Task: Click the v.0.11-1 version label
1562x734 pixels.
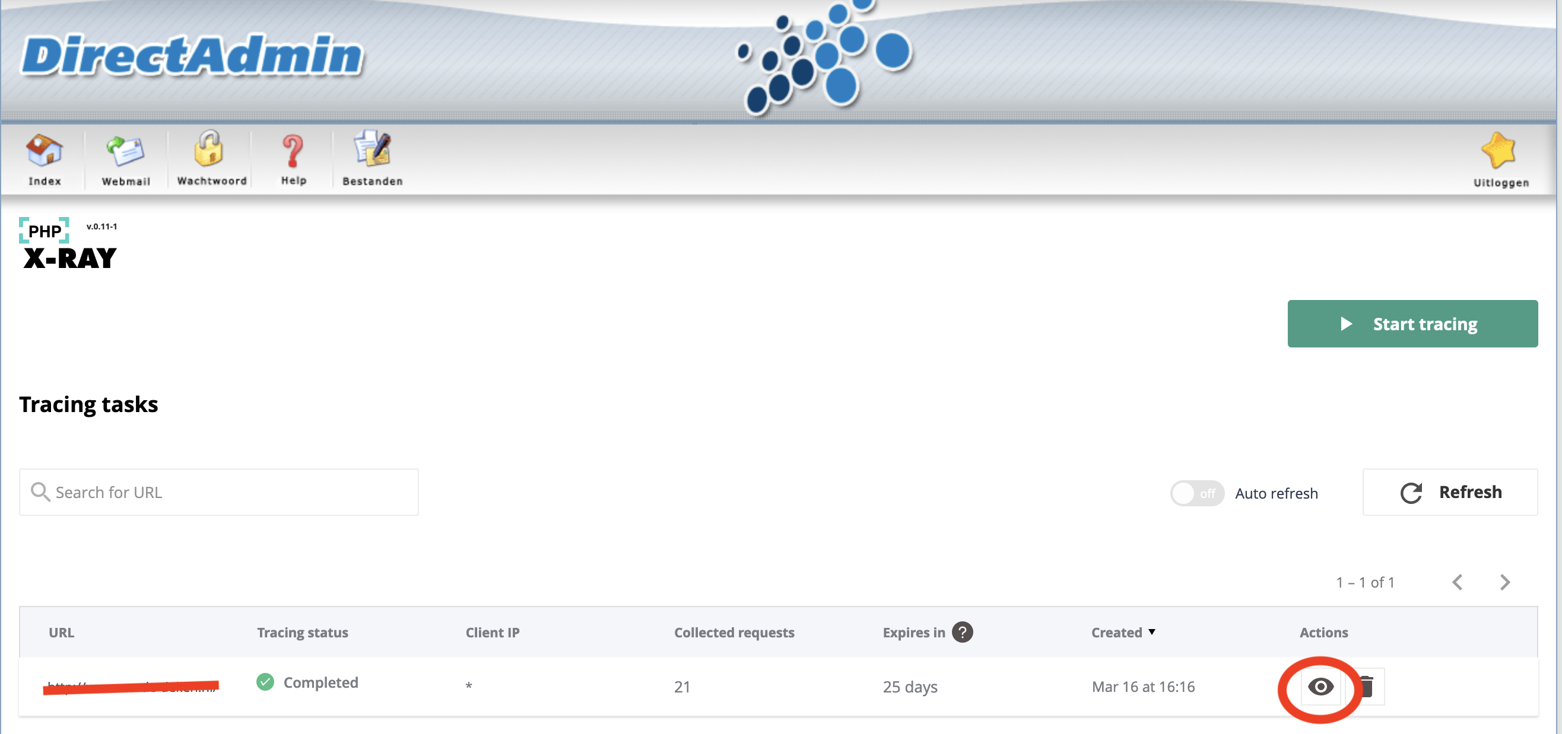Action: click(x=102, y=226)
